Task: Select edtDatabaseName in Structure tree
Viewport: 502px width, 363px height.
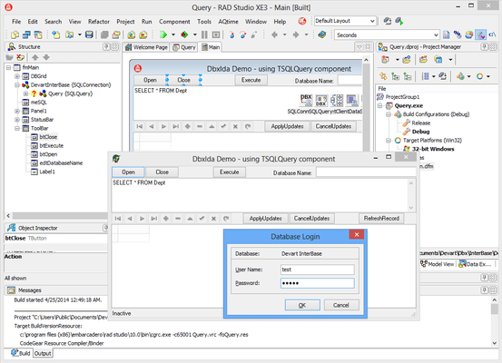Action: [61, 163]
